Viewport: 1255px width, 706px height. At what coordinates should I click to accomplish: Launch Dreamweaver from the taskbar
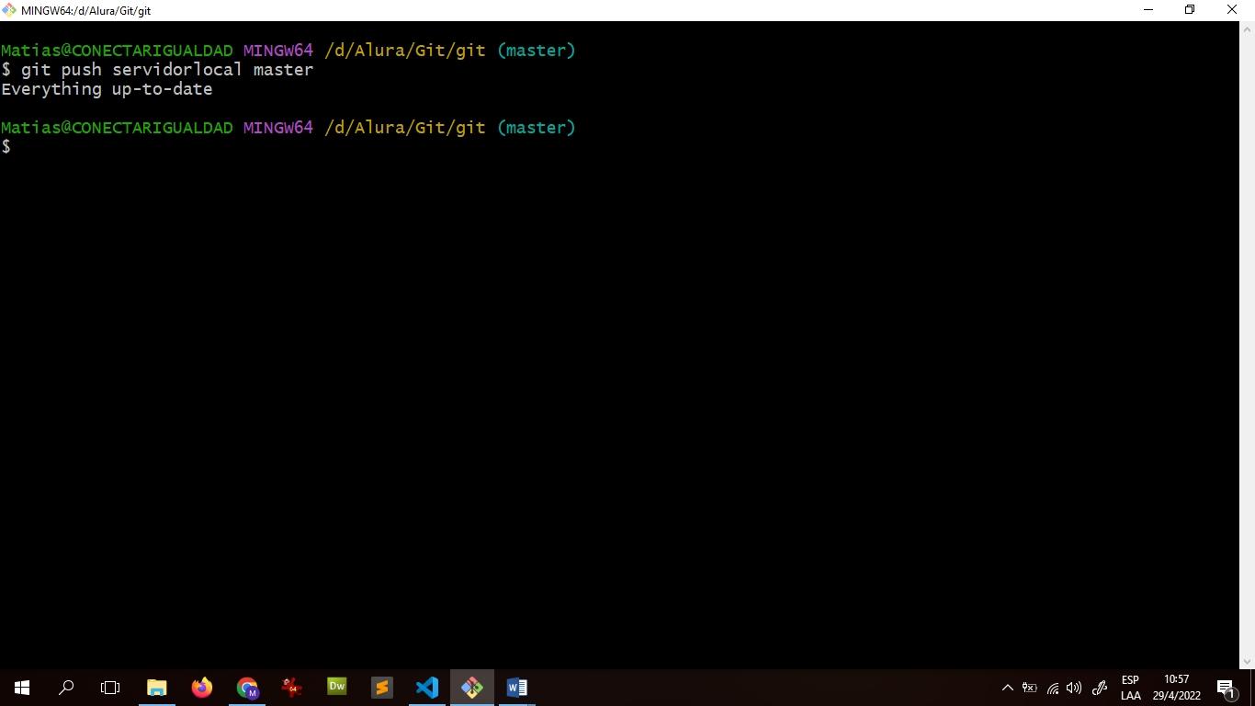(337, 688)
